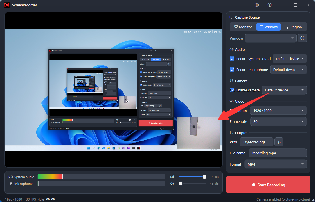315x202 pixels.
Task: Click the "00:00" timer in status bar
Action: (50, 199)
